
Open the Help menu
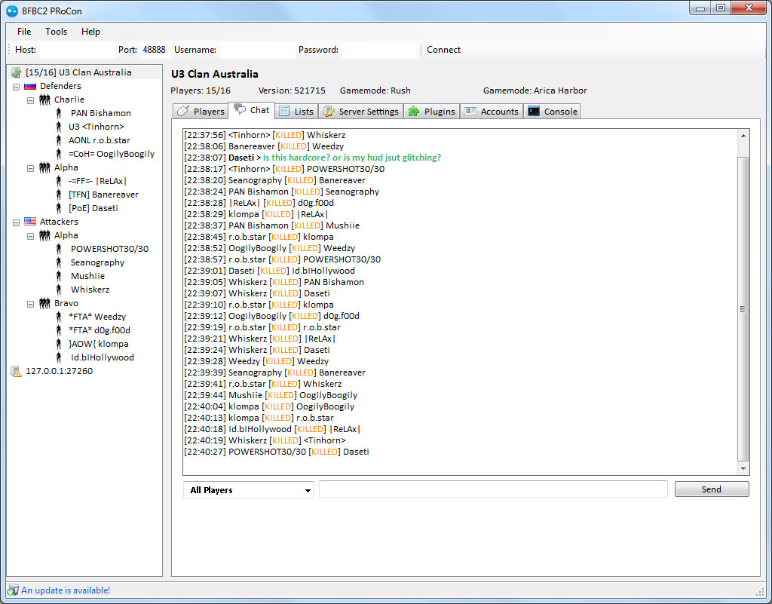click(x=90, y=32)
